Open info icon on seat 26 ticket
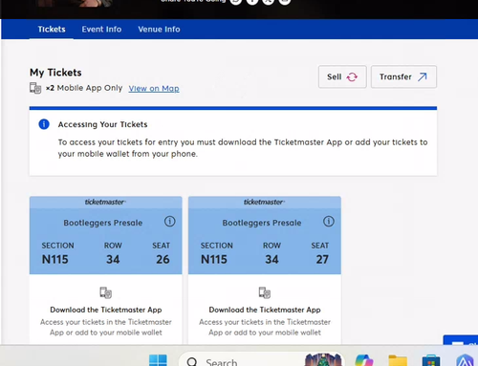 [170, 222]
